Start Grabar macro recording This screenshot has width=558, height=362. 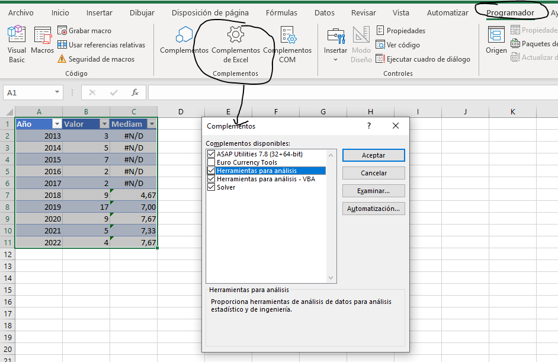click(x=85, y=31)
